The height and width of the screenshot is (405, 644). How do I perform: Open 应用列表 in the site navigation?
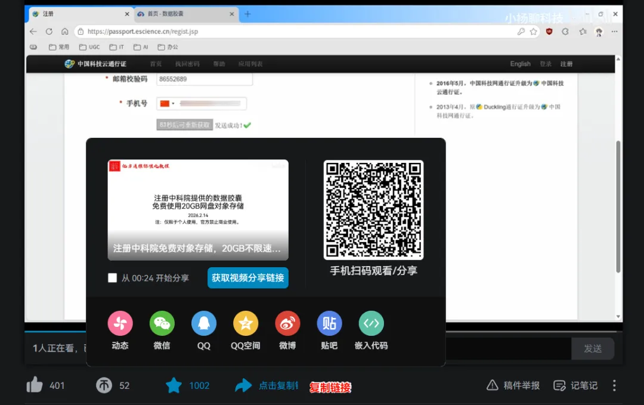pyautogui.click(x=250, y=64)
